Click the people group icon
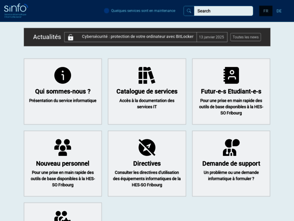 coord(63,147)
